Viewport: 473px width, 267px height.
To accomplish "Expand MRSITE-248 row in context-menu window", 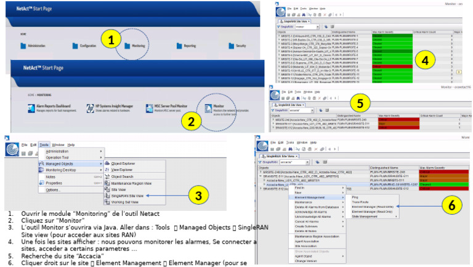I will 261,172.
